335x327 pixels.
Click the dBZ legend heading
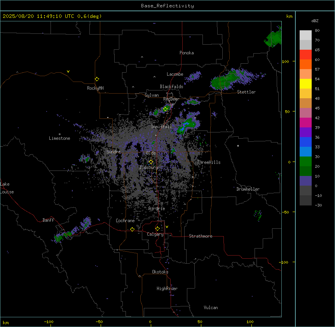315,21
